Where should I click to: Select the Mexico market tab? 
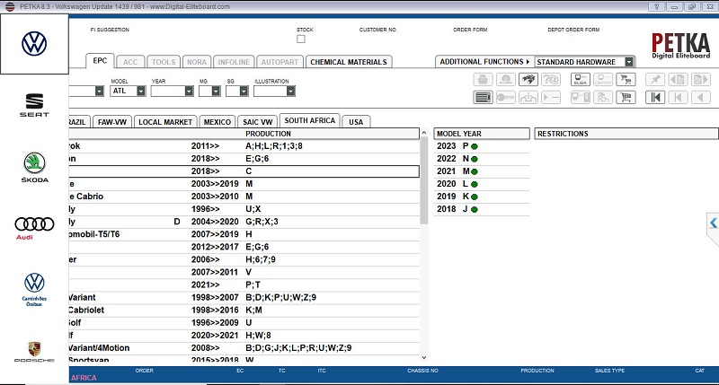(x=217, y=121)
